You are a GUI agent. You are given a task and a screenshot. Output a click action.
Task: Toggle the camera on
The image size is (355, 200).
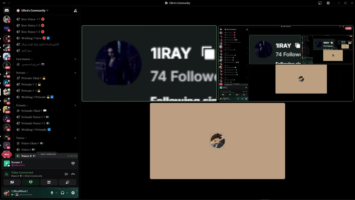pyautogui.click(x=12, y=182)
